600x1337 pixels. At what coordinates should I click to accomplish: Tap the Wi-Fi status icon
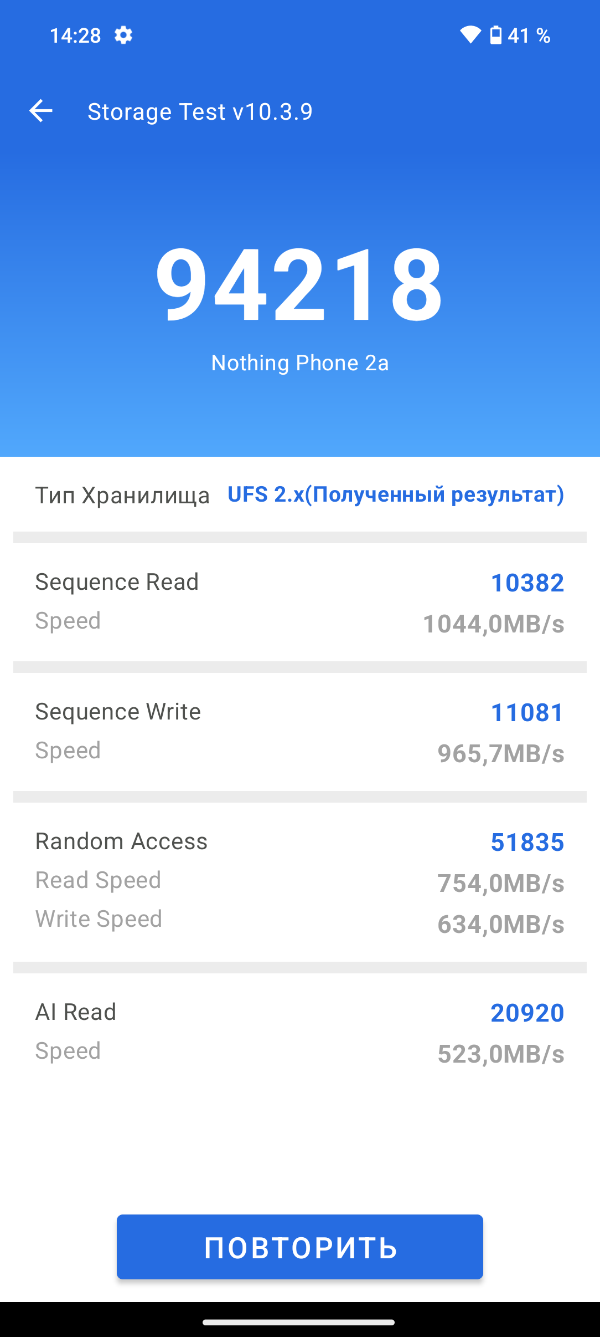click(470, 35)
